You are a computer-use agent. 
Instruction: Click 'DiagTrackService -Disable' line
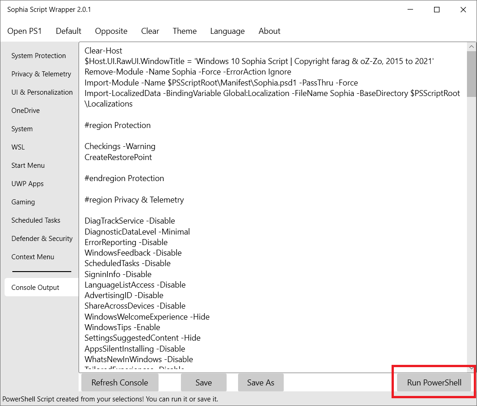[130, 221]
